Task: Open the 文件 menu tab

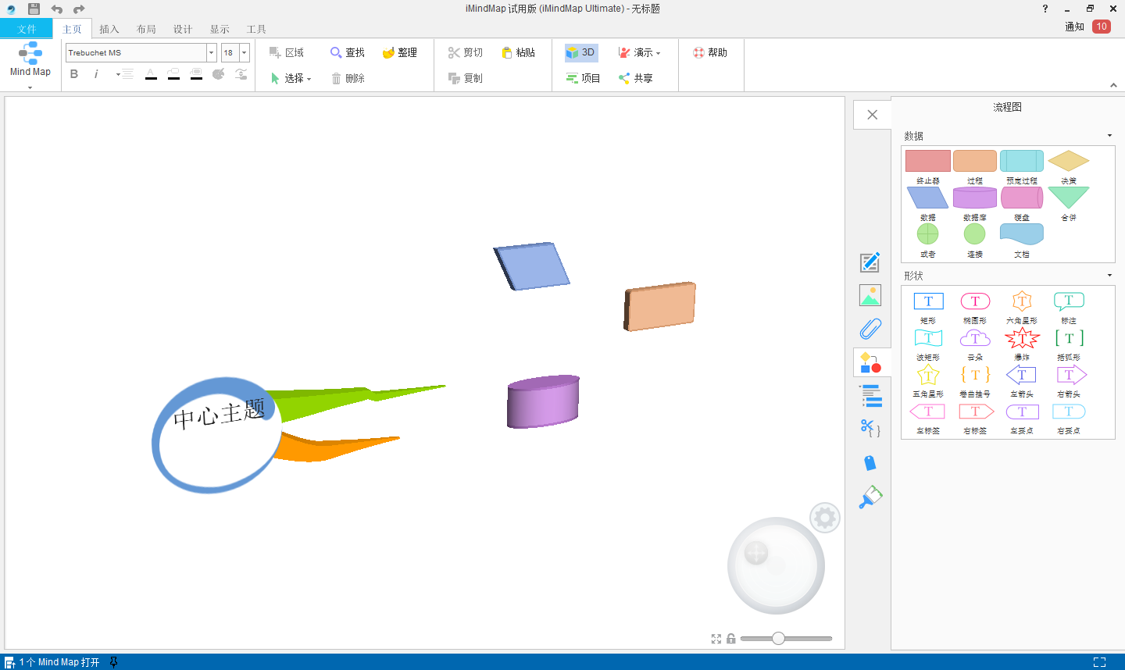Action: point(27,29)
